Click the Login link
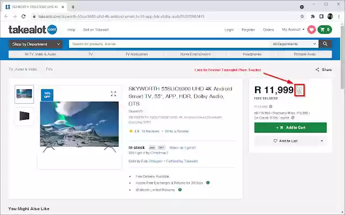Viewport: 345px width, 215px height. coord(229,30)
